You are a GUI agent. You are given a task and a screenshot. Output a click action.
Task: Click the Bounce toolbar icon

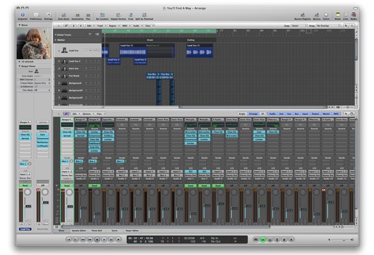317,16
